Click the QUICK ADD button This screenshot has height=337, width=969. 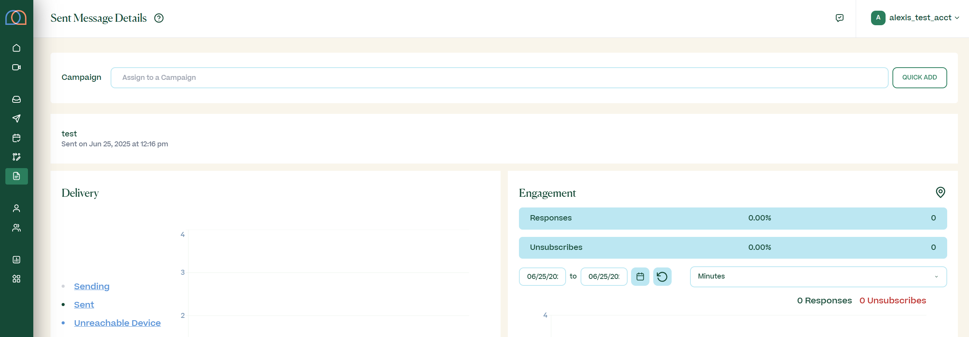919,78
